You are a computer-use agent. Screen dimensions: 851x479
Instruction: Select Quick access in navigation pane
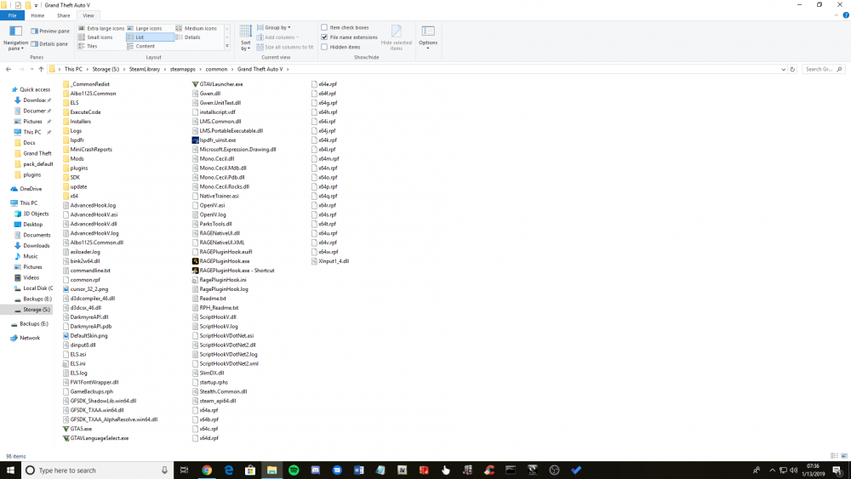[x=31, y=89]
